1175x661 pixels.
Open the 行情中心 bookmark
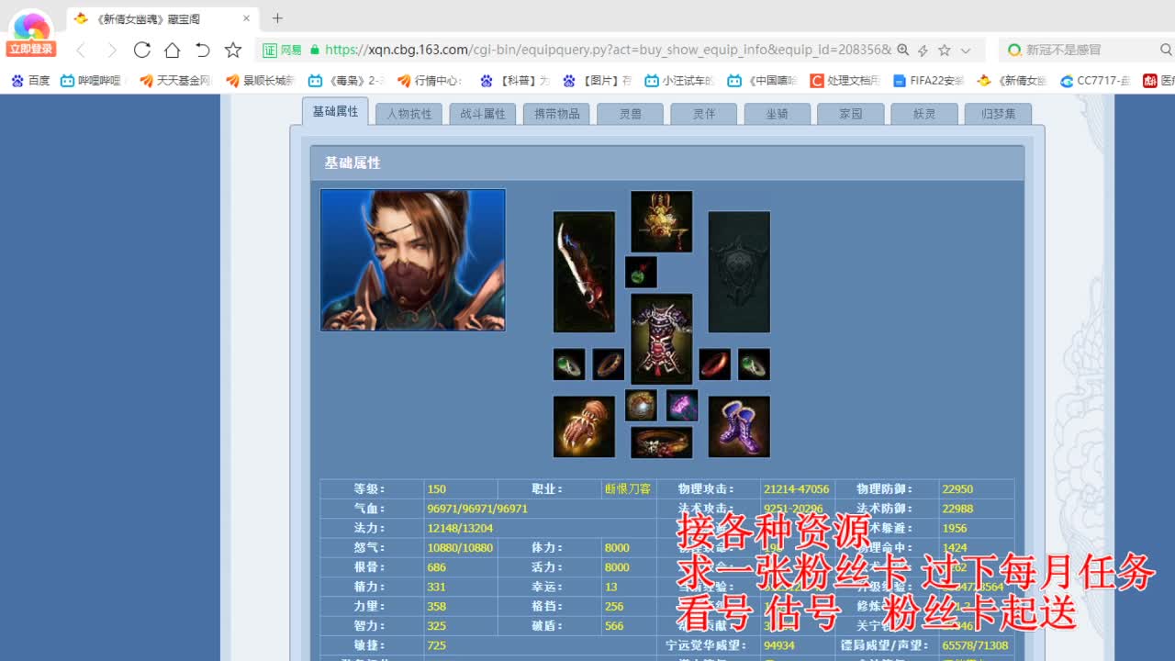[x=430, y=81]
